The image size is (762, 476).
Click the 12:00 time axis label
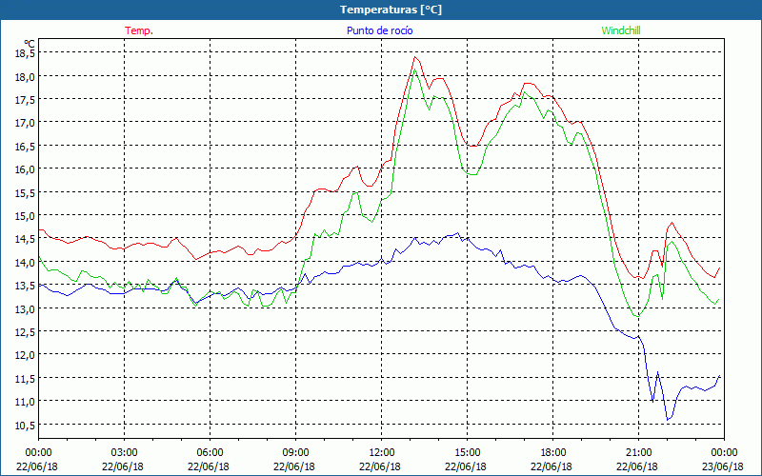pos(382,453)
